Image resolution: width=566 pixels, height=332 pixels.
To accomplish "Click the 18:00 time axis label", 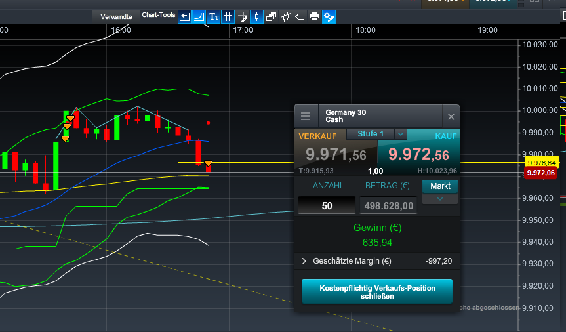I will click(x=366, y=30).
